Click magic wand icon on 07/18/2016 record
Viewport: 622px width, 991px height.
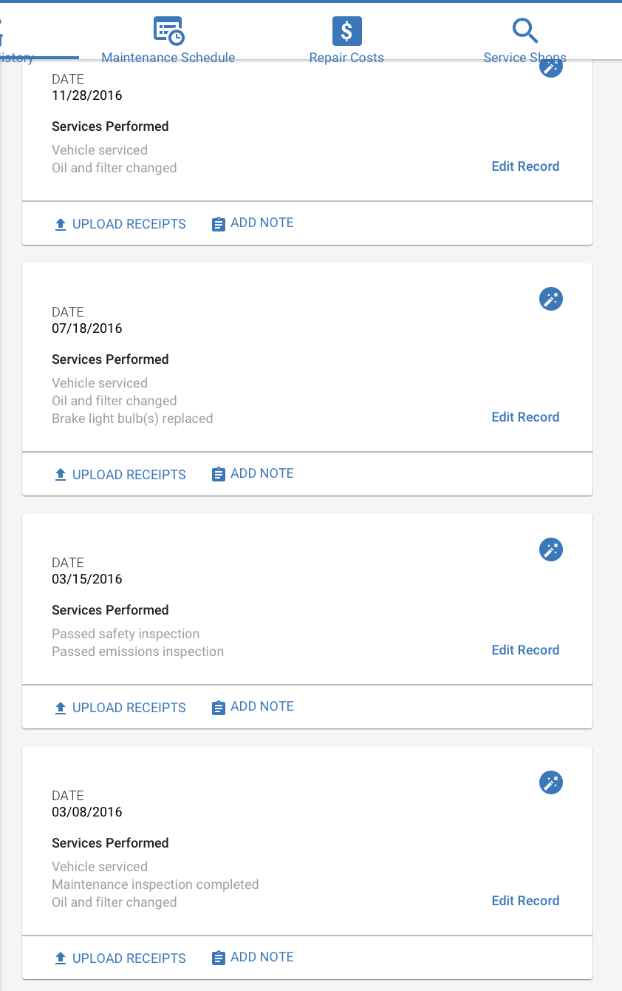(551, 299)
